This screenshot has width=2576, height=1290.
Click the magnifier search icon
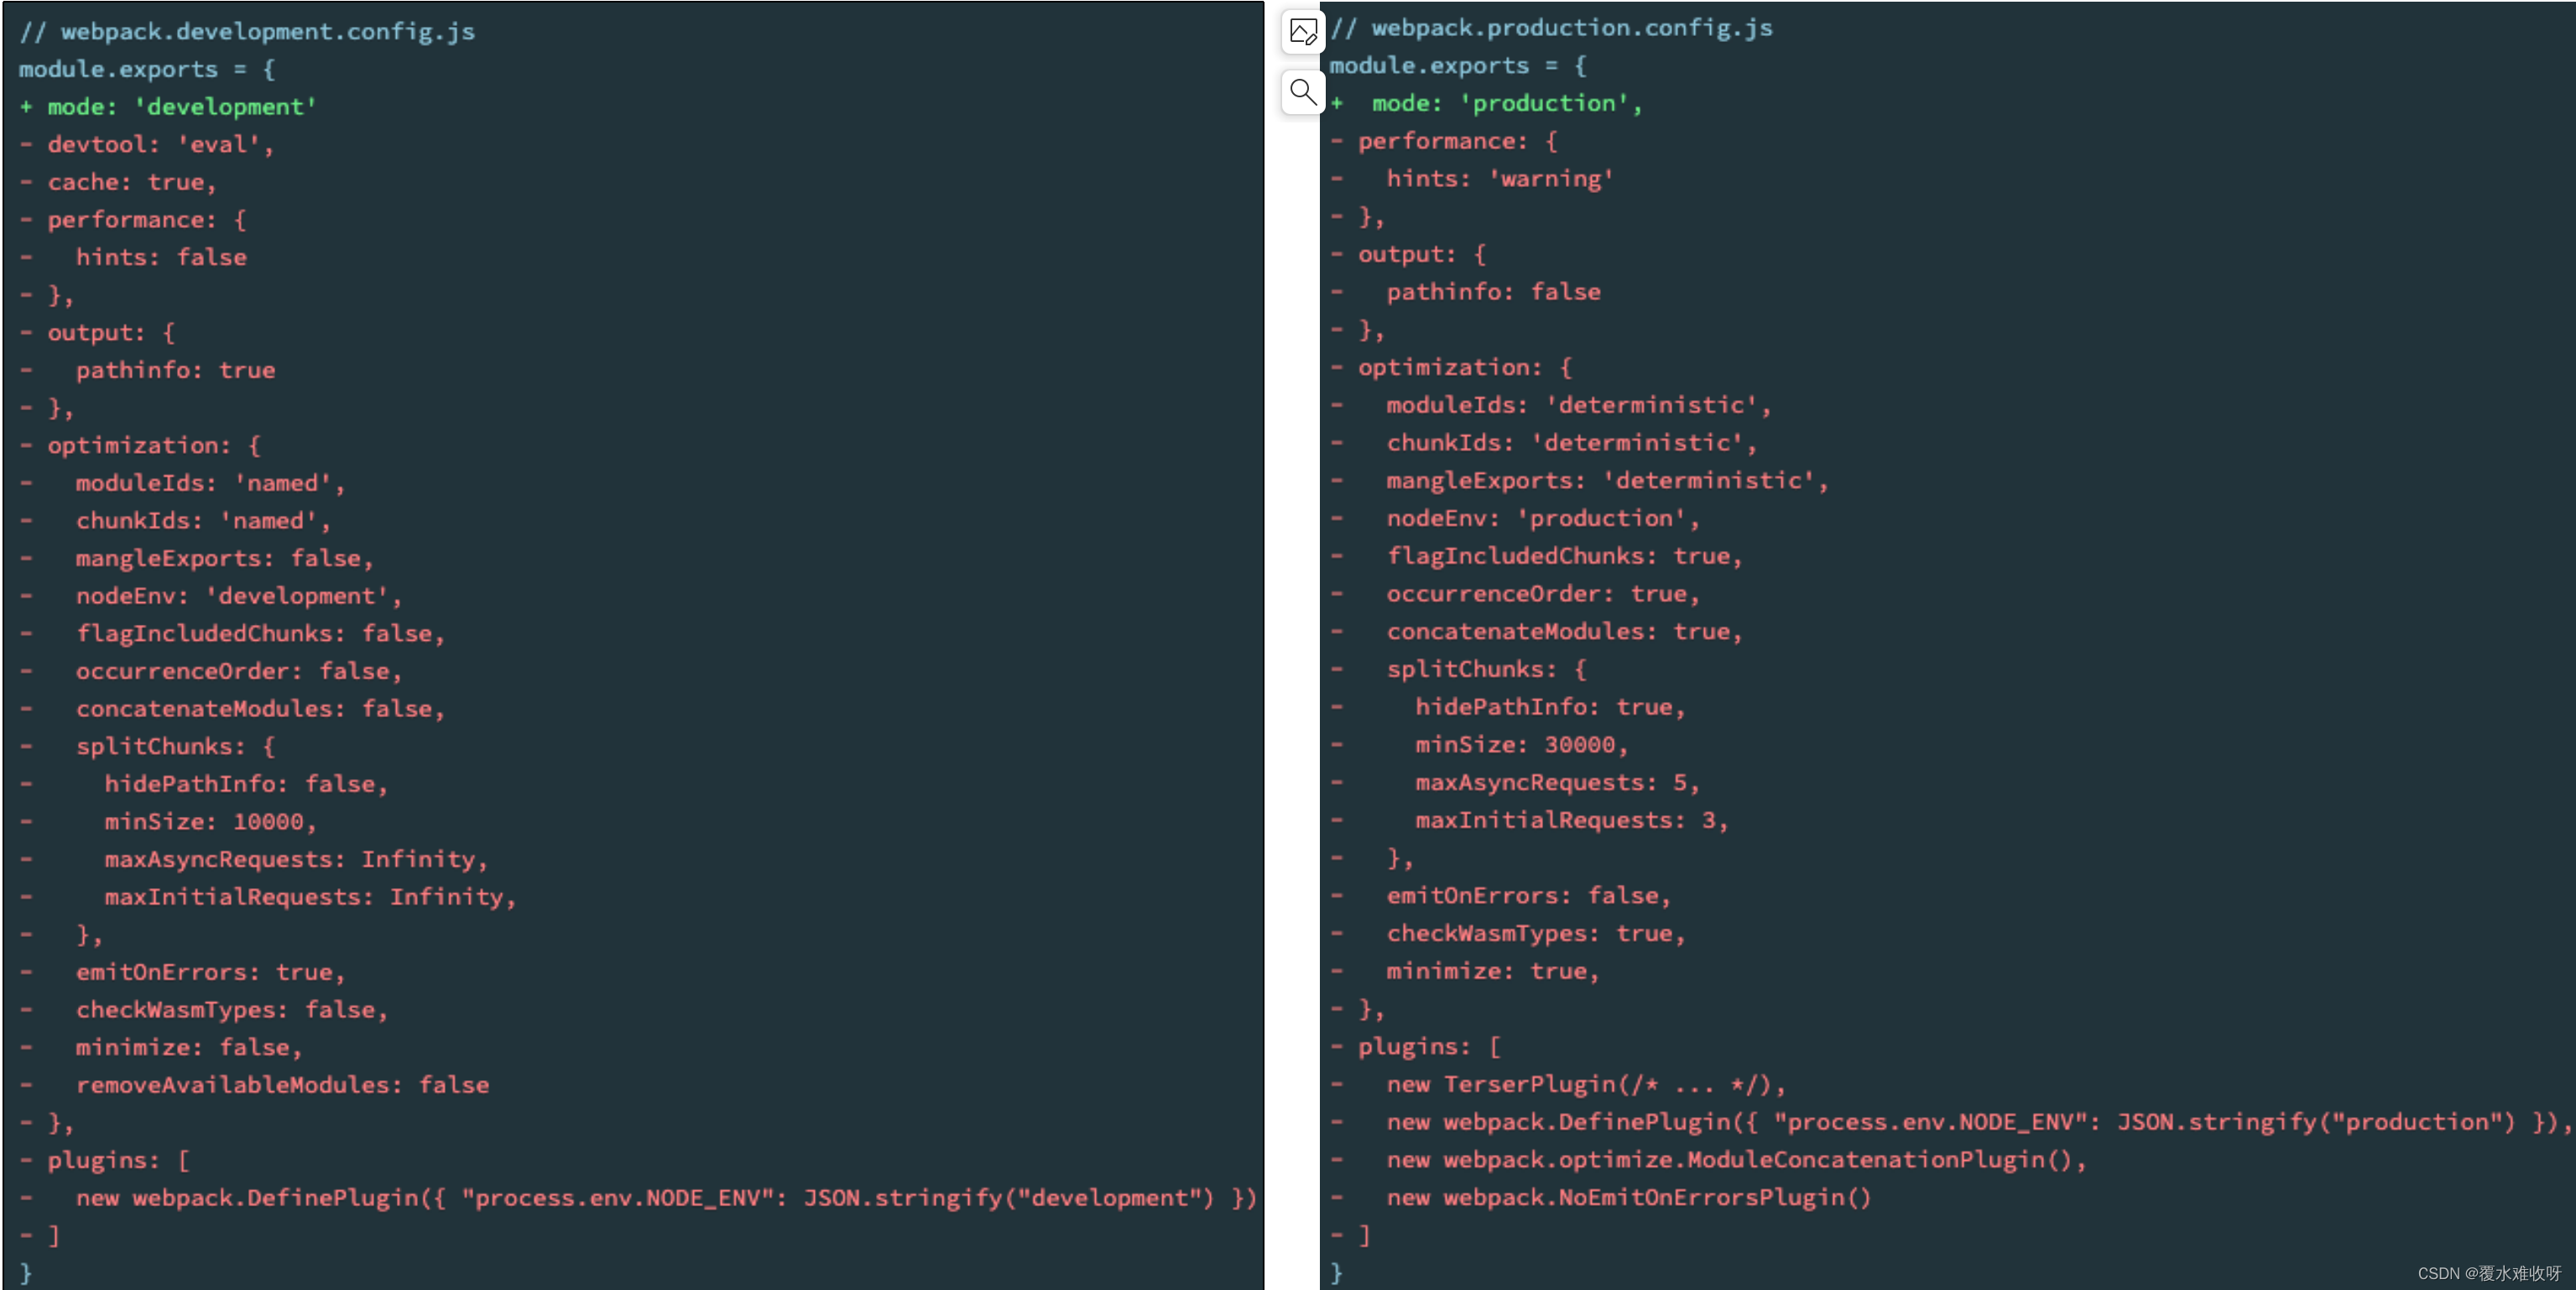(x=1303, y=93)
